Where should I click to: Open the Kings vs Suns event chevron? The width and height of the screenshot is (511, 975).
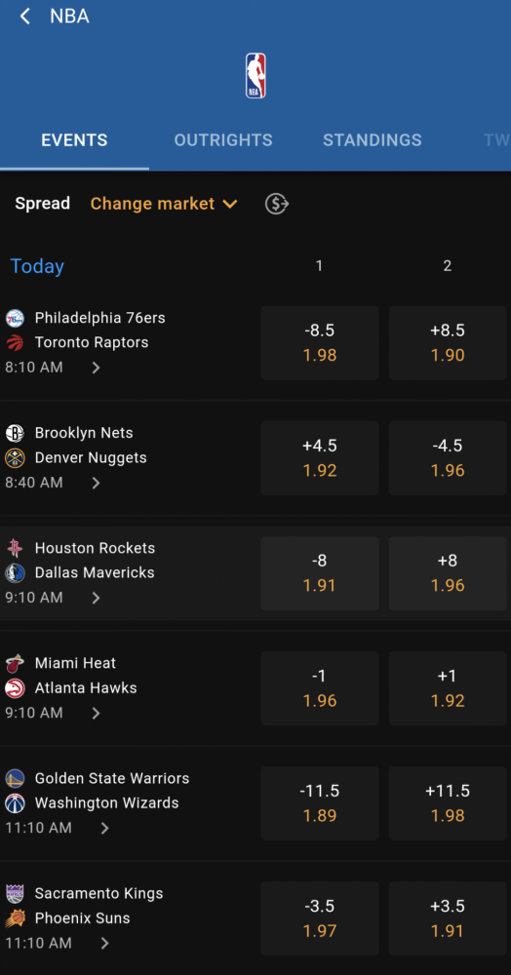[104, 943]
